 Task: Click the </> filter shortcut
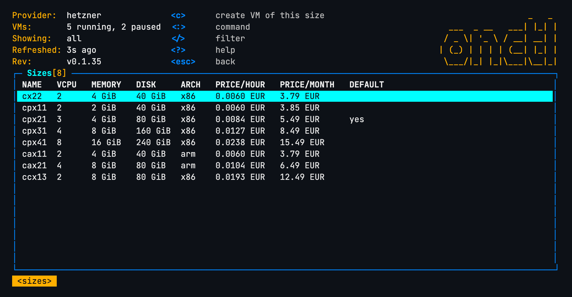click(x=178, y=38)
